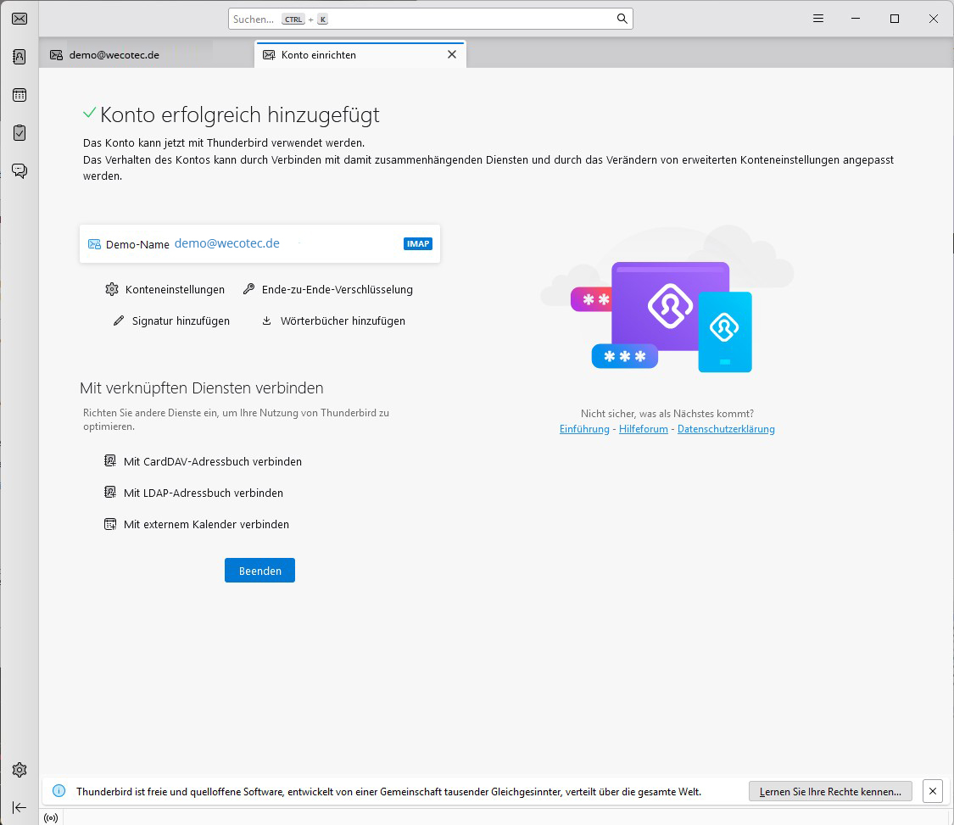Click the pencil icon beside Signatur hinzufügen
The image size is (954, 825).
119,321
